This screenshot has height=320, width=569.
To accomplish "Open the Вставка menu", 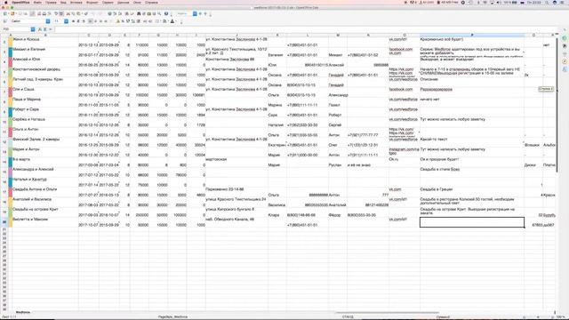I will pos(76,3).
